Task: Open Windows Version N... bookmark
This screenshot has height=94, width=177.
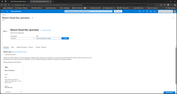Action: [x=95, y=8]
